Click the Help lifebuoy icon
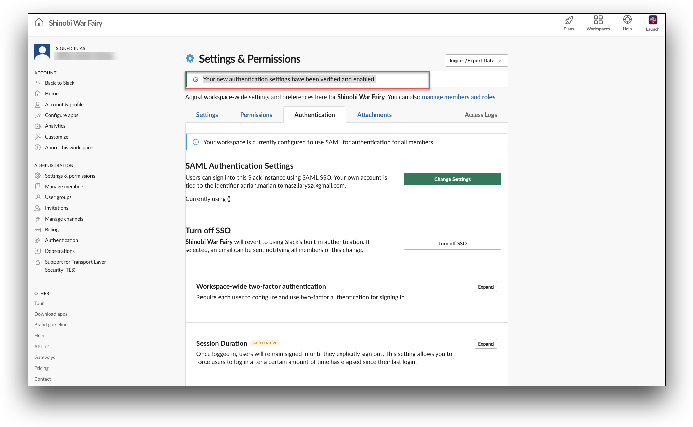693x427 pixels. (627, 20)
